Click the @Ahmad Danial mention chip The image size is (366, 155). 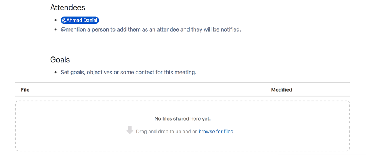(80, 20)
